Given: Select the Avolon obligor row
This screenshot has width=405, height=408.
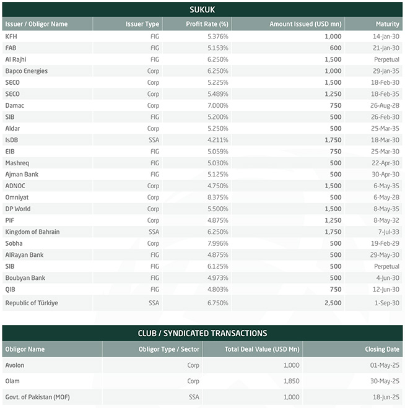Looking at the screenshot, I should 202,365.
